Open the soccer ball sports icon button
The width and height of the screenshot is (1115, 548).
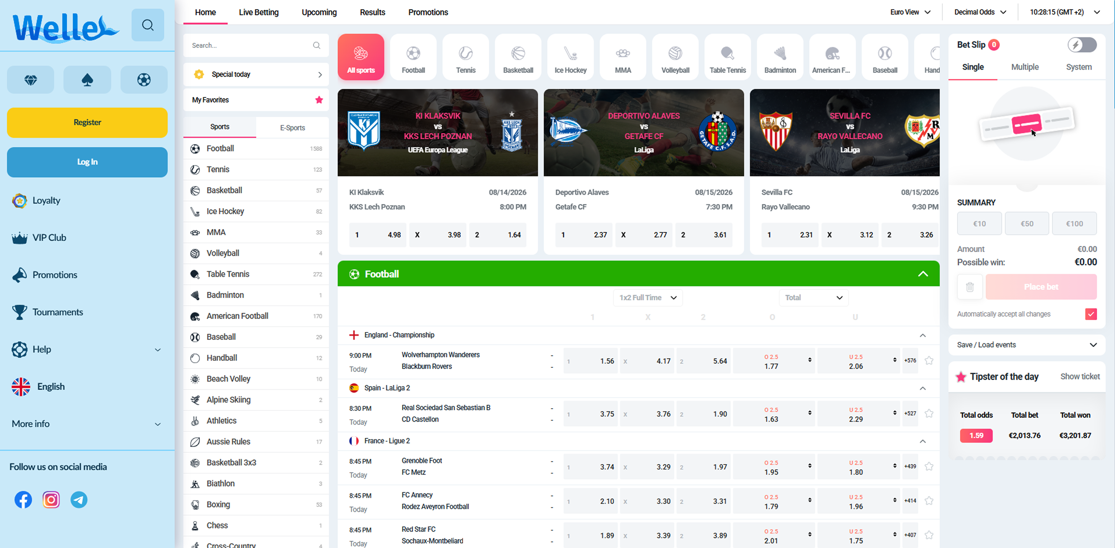pyautogui.click(x=144, y=80)
